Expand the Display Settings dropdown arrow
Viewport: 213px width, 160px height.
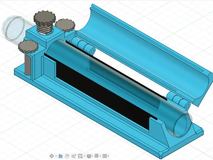92,156
